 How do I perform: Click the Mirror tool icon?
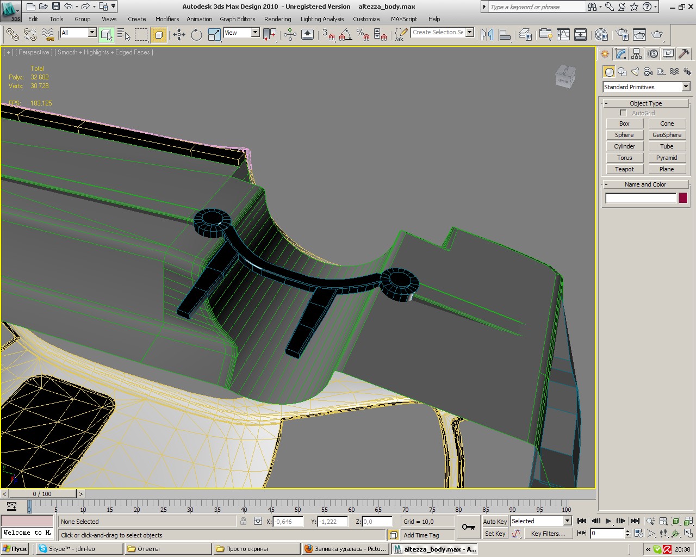coord(487,35)
